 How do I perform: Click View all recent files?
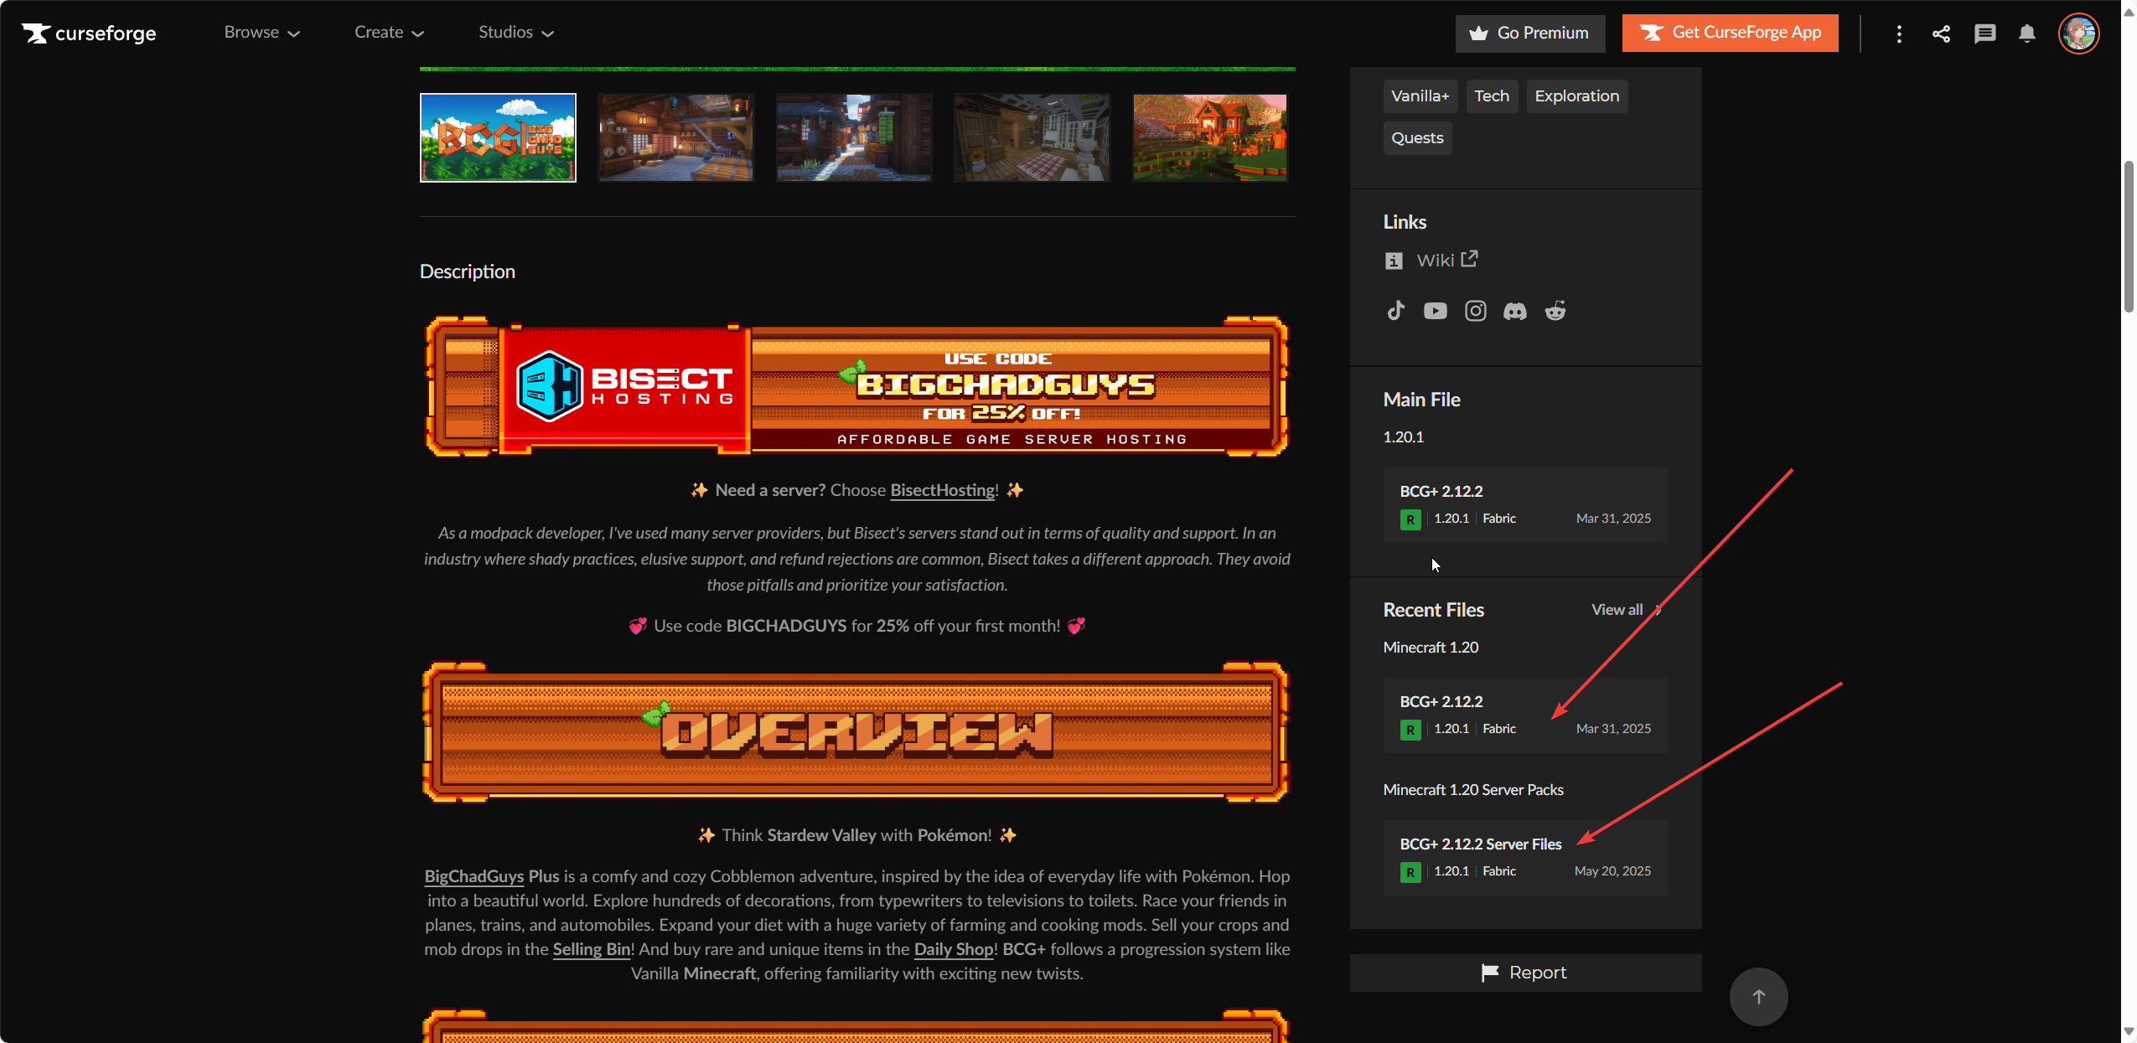coord(1626,610)
